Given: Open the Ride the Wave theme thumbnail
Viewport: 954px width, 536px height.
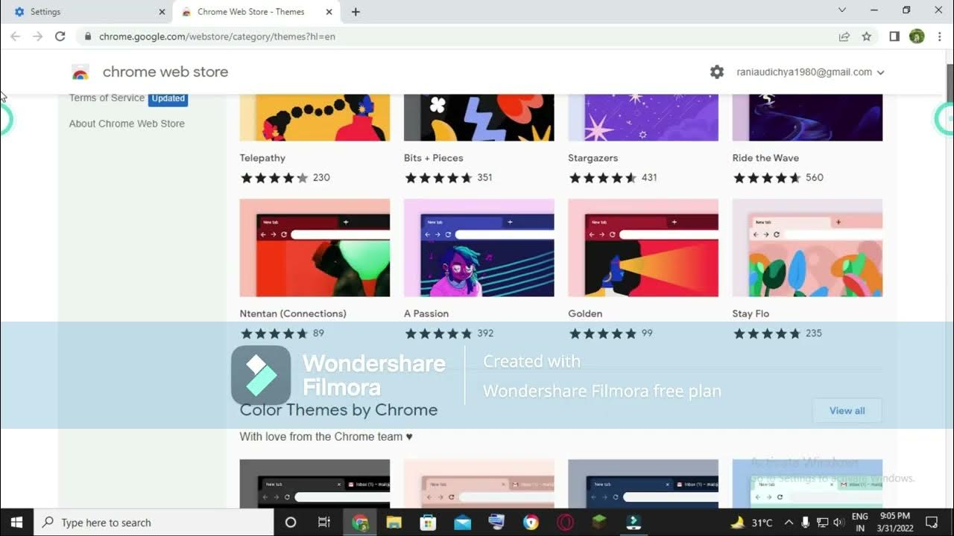Looking at the screenshot, I should click(x=807, y=118).
